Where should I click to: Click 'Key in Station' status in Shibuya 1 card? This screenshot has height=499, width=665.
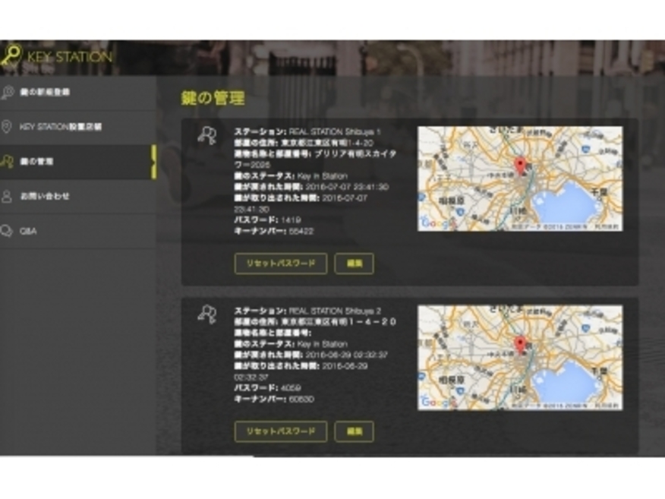[x=323, y=175]
